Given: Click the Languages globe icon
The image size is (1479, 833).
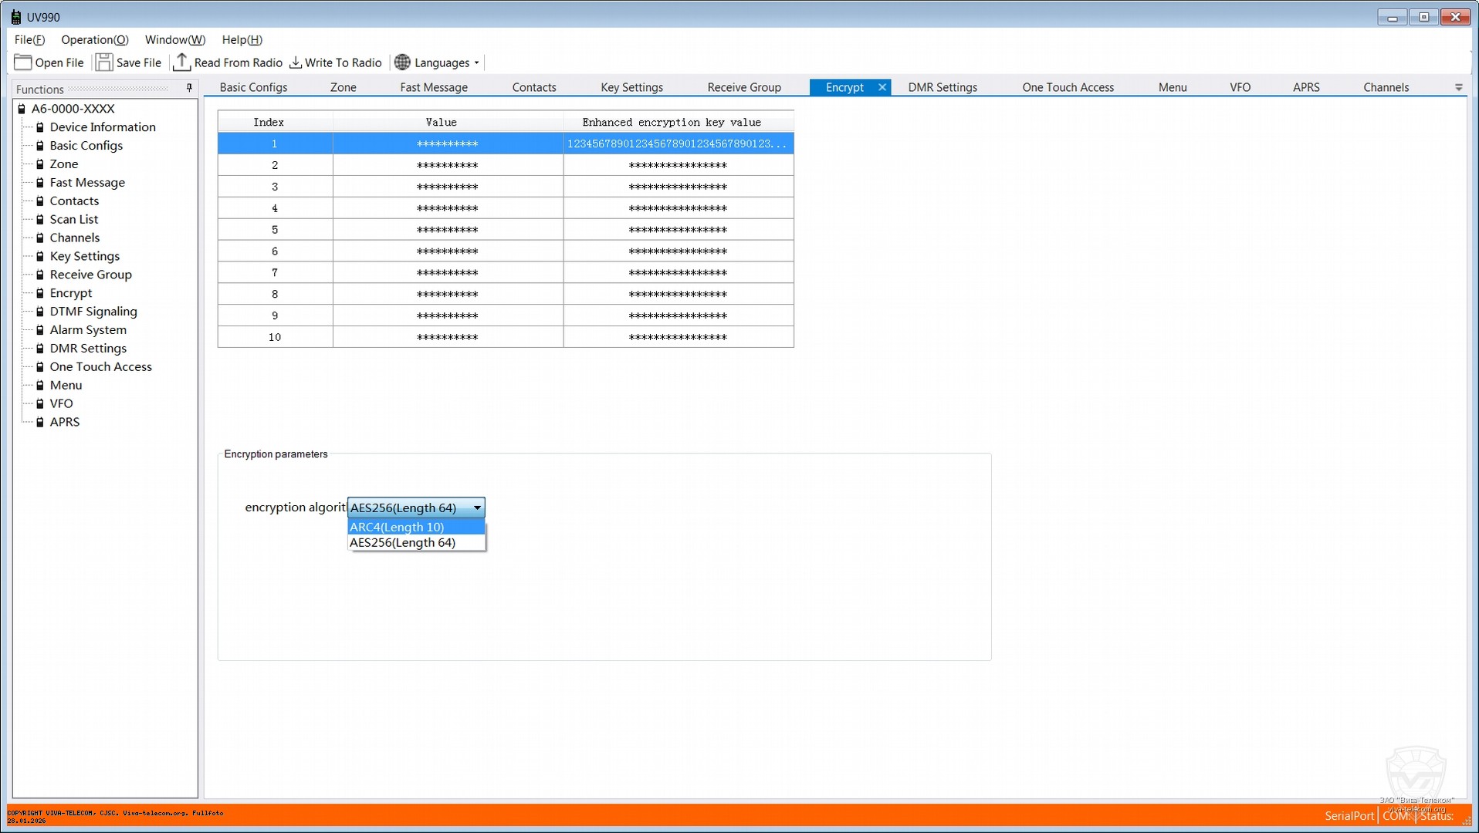Looking at the screenshot, I should coord(402,62).
